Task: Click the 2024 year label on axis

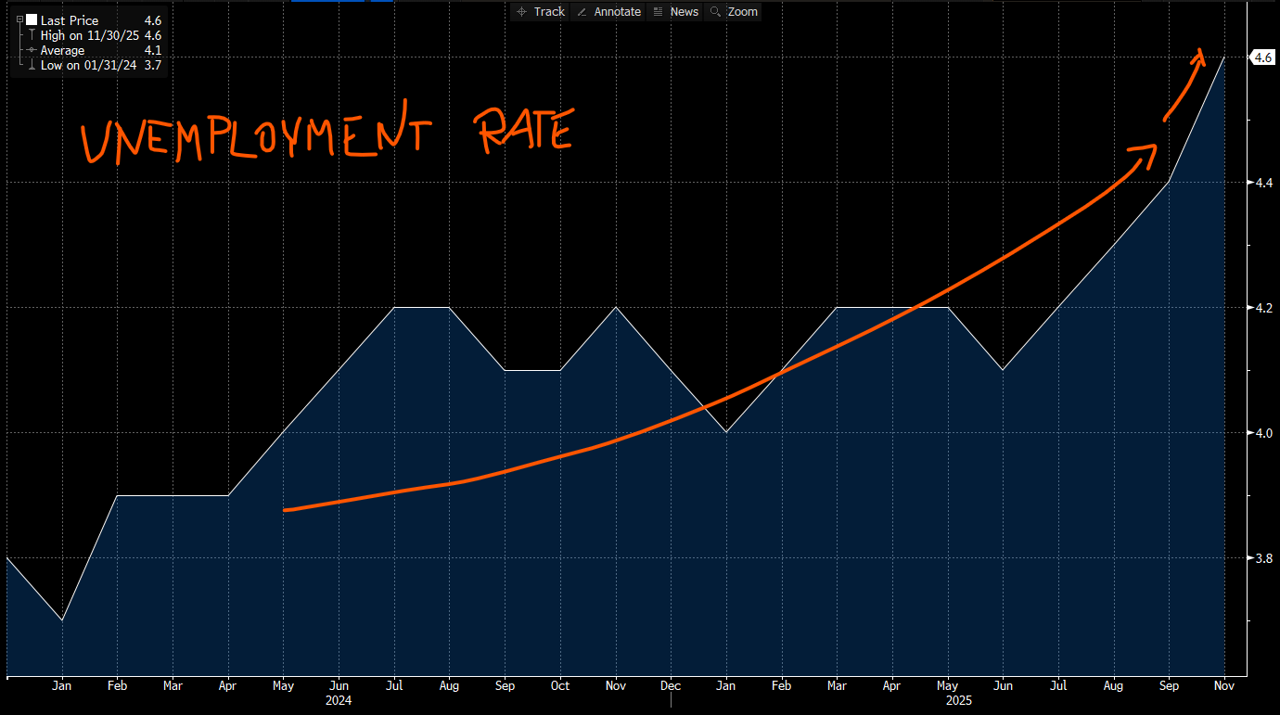Action: click(x=338, y=701)
